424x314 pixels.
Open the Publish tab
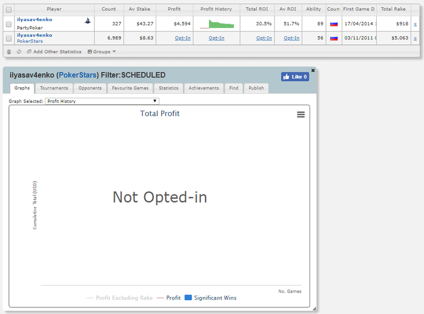(x=256, y=88)
